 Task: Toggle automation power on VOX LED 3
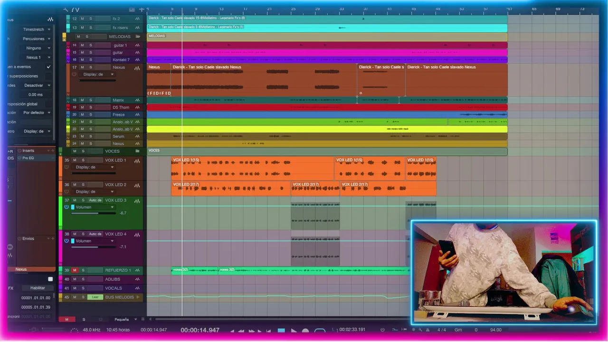tap(66, 207)
